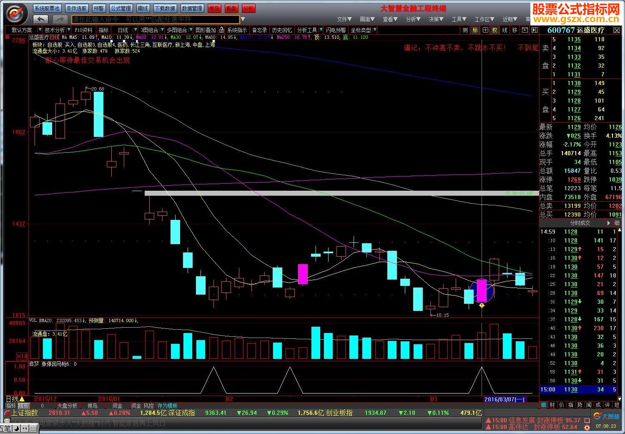Open the 分析工具 dropdown arrow
This screenshot has height=434, width=625.
point(321,30)
